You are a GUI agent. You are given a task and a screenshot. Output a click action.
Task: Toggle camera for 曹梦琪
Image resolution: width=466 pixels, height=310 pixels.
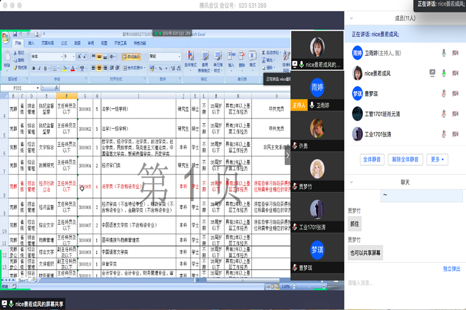[x=455, y=93]
